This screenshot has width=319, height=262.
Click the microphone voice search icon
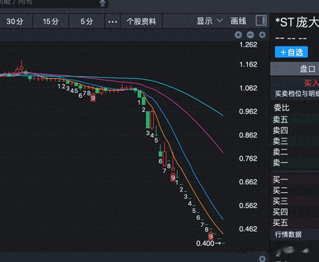click(x=103, y=3)
